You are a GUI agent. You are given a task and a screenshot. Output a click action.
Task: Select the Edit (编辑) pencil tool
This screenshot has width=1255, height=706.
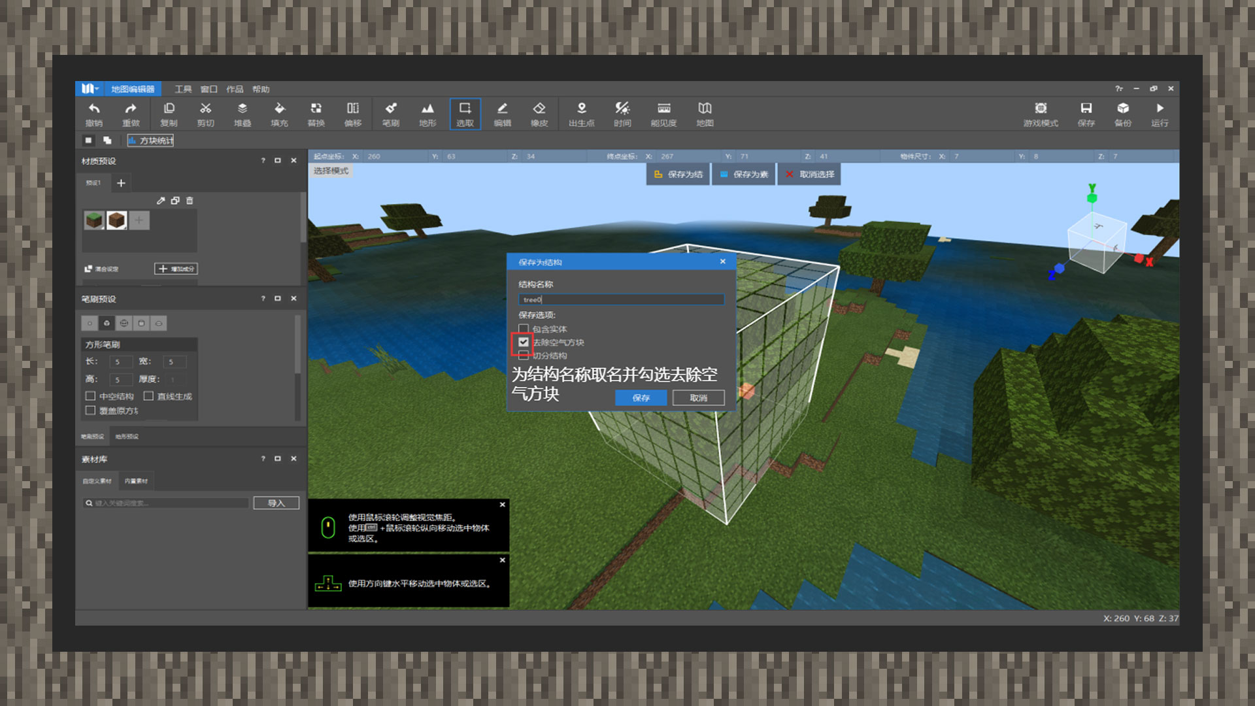(502, 114)
